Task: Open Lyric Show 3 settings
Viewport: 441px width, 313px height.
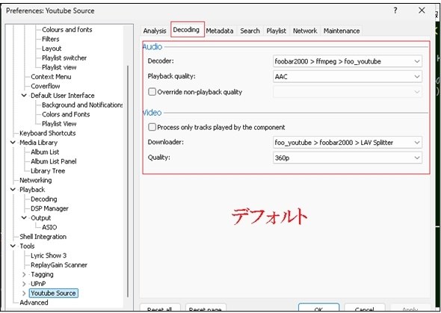Action: click(49, 255)
